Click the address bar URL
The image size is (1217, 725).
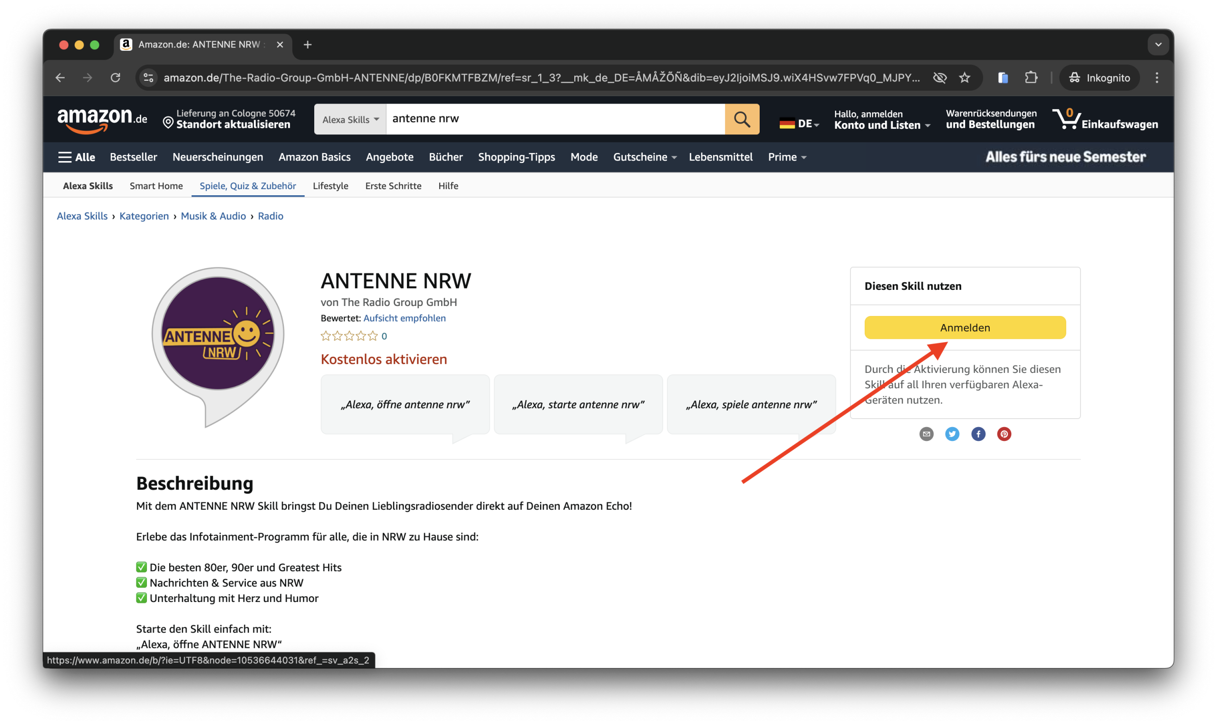click(x=541, y=78)
